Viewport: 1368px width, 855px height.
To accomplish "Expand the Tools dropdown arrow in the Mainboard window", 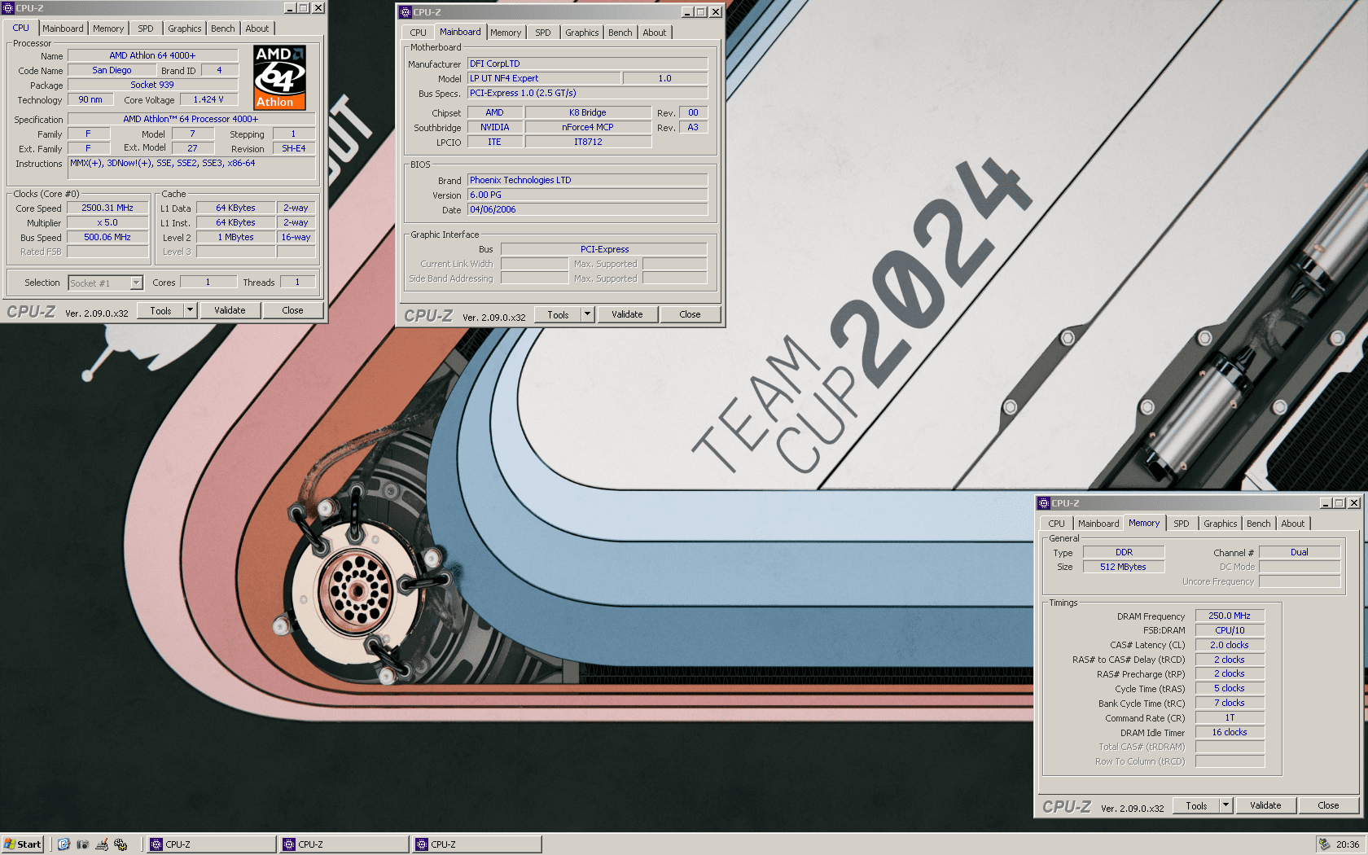I will [x=588, y=314].
